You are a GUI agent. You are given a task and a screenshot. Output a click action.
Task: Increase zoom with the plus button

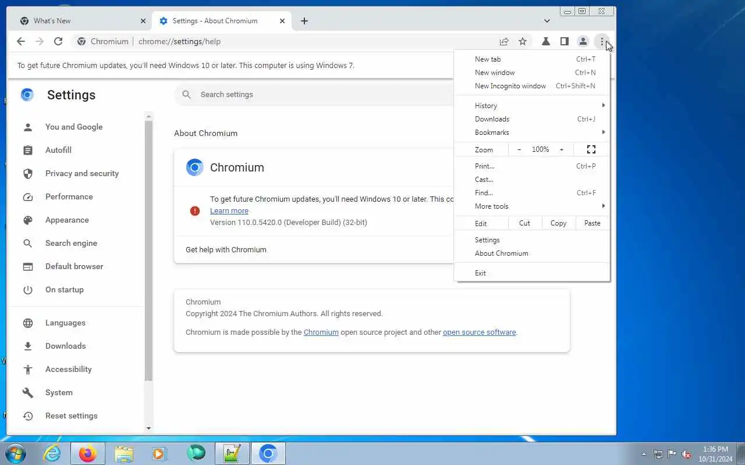click(x=562, y=149)
